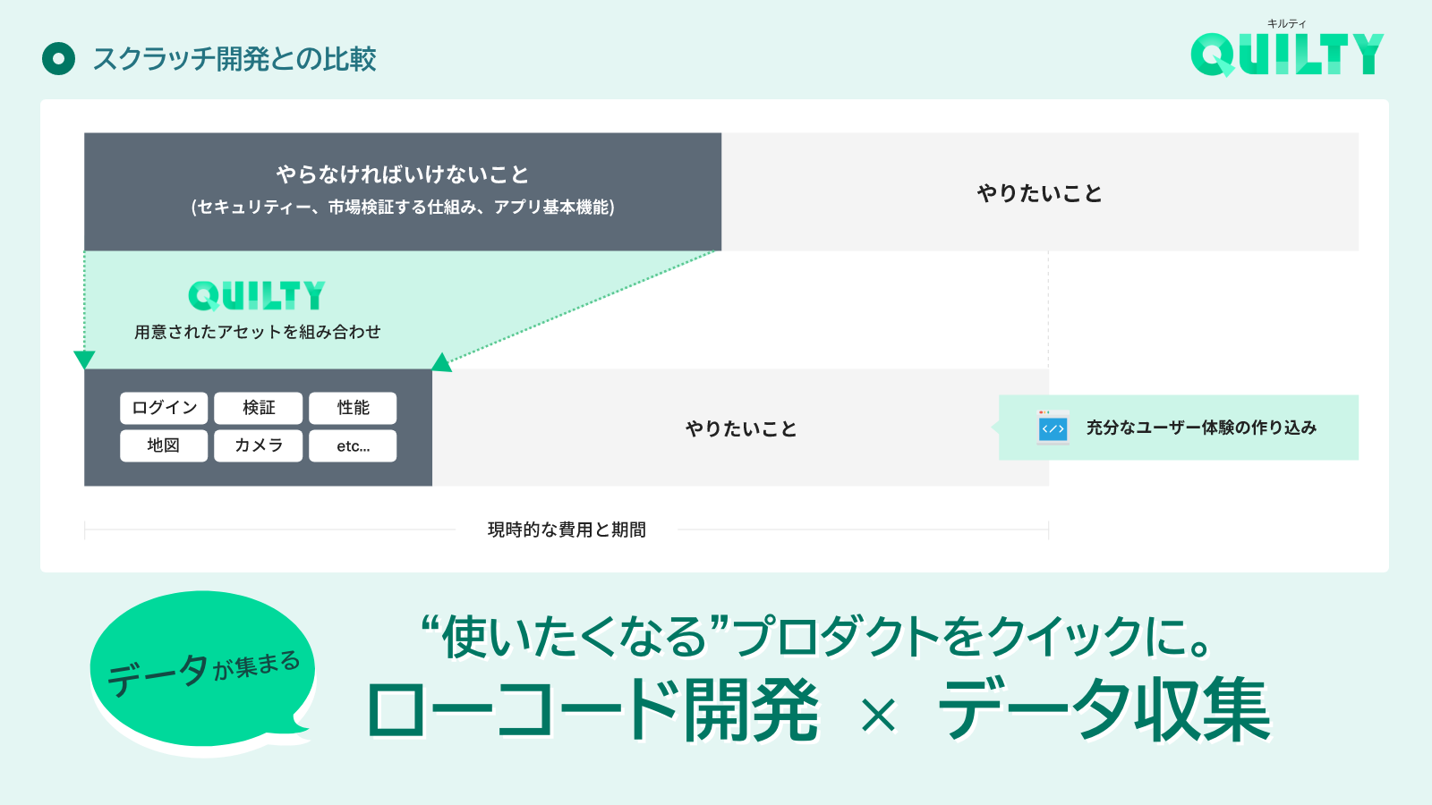Viewport: 1432px width, 805px height.
Task: Click the 現時的な費用と期間 label
Action: 567,530
